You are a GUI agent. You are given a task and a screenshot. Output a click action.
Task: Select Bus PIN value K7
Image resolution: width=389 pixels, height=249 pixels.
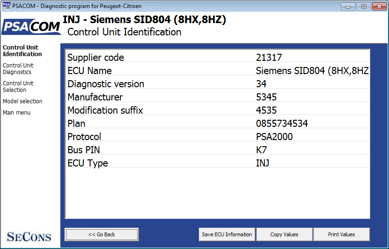pyautogui.click(x=261, y=150)
